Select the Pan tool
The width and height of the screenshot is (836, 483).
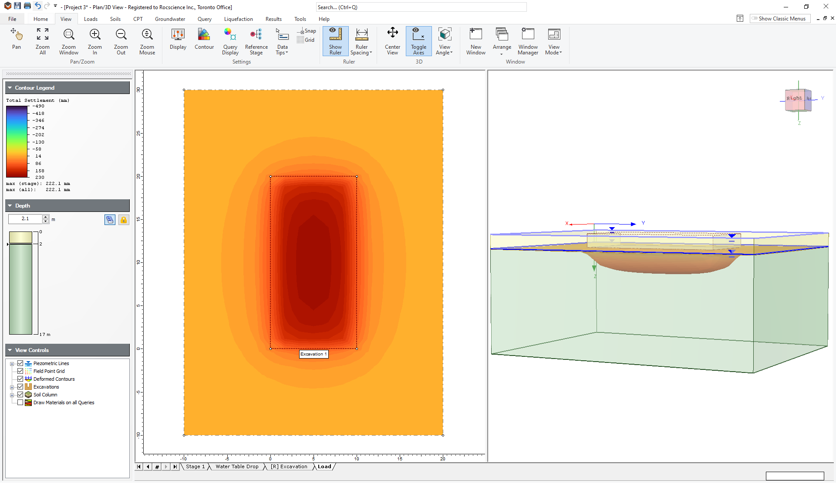tap(17, 39)
